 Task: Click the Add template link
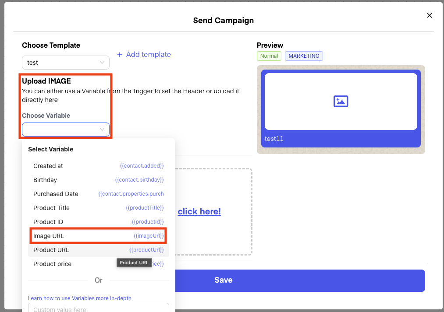[148, 55]
